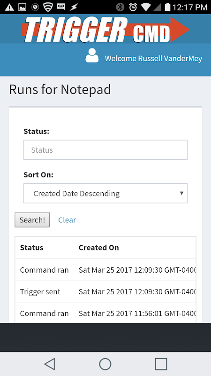Tap the Sort On dropdown arrow
Screen dimensions: 211x376
tap(181, 193)
